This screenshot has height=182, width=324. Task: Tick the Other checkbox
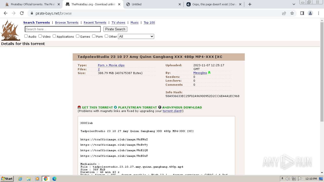click(x=106, y=36)
